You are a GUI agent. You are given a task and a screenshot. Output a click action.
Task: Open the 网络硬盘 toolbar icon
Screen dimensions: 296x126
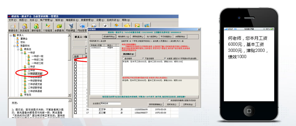[70, 27]
